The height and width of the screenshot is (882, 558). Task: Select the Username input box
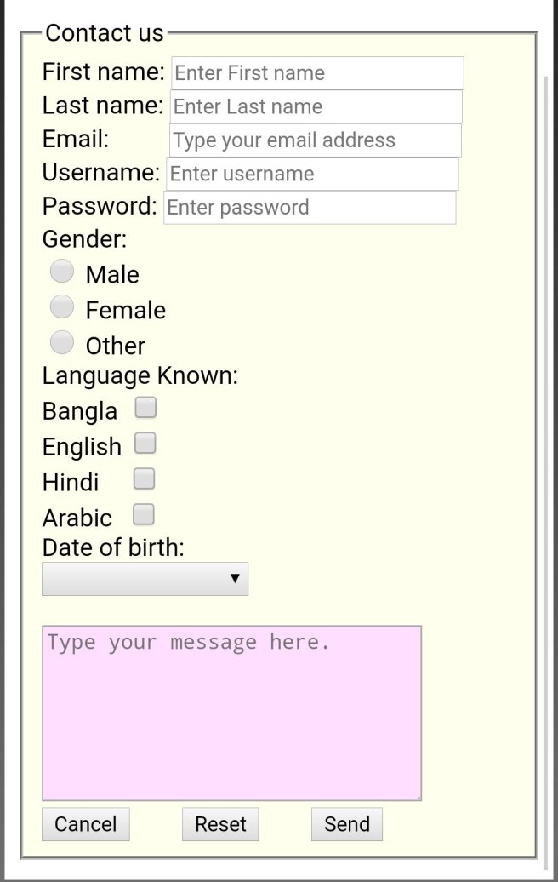tap(312, 174)
